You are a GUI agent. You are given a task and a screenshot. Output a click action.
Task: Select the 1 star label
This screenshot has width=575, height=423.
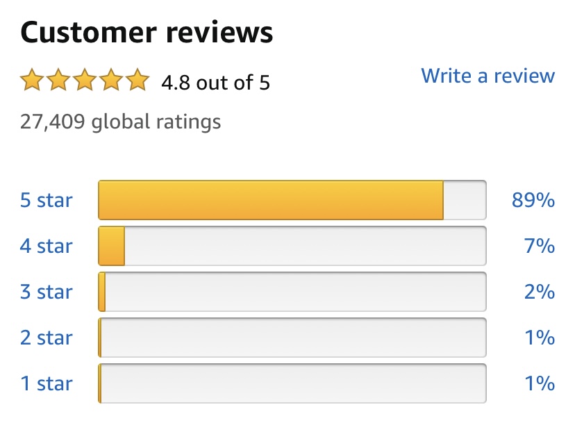47,383
